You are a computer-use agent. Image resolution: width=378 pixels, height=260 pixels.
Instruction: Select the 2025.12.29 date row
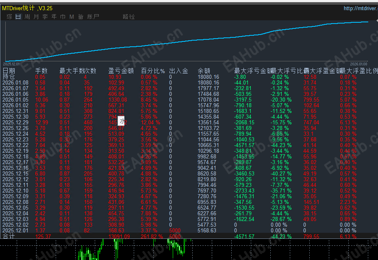[x=15, y=122]
